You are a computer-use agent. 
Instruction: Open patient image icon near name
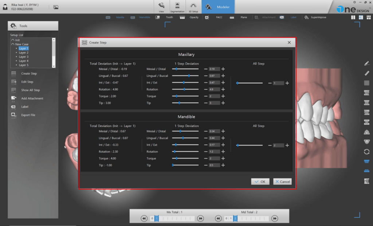tap(56, 7)
